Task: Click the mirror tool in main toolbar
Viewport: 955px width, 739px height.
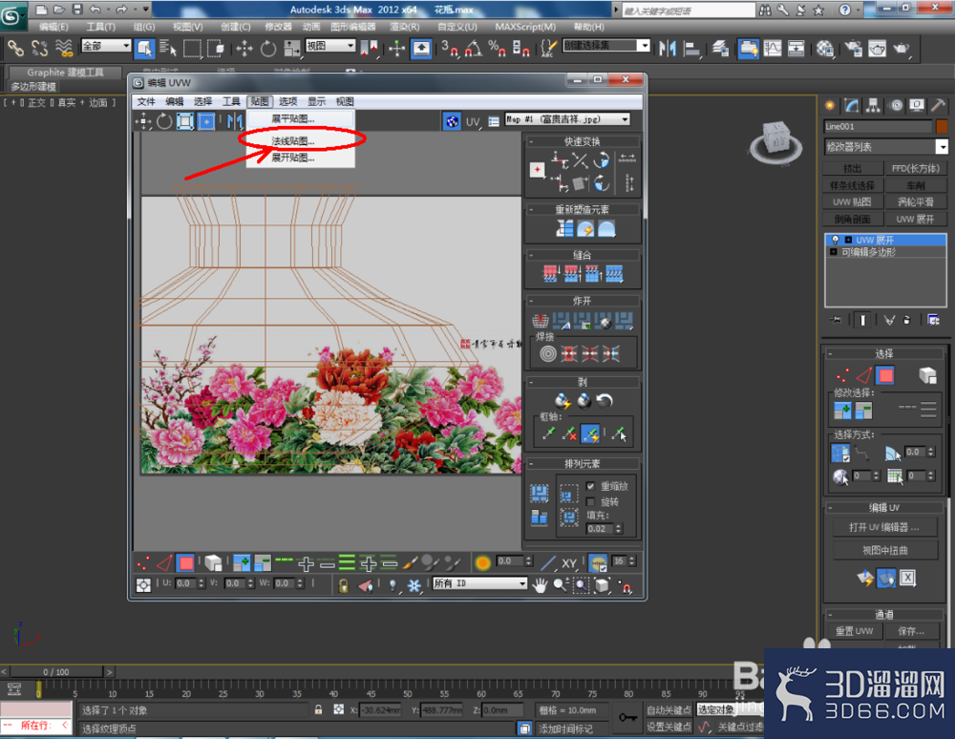Action: (668, 48)
